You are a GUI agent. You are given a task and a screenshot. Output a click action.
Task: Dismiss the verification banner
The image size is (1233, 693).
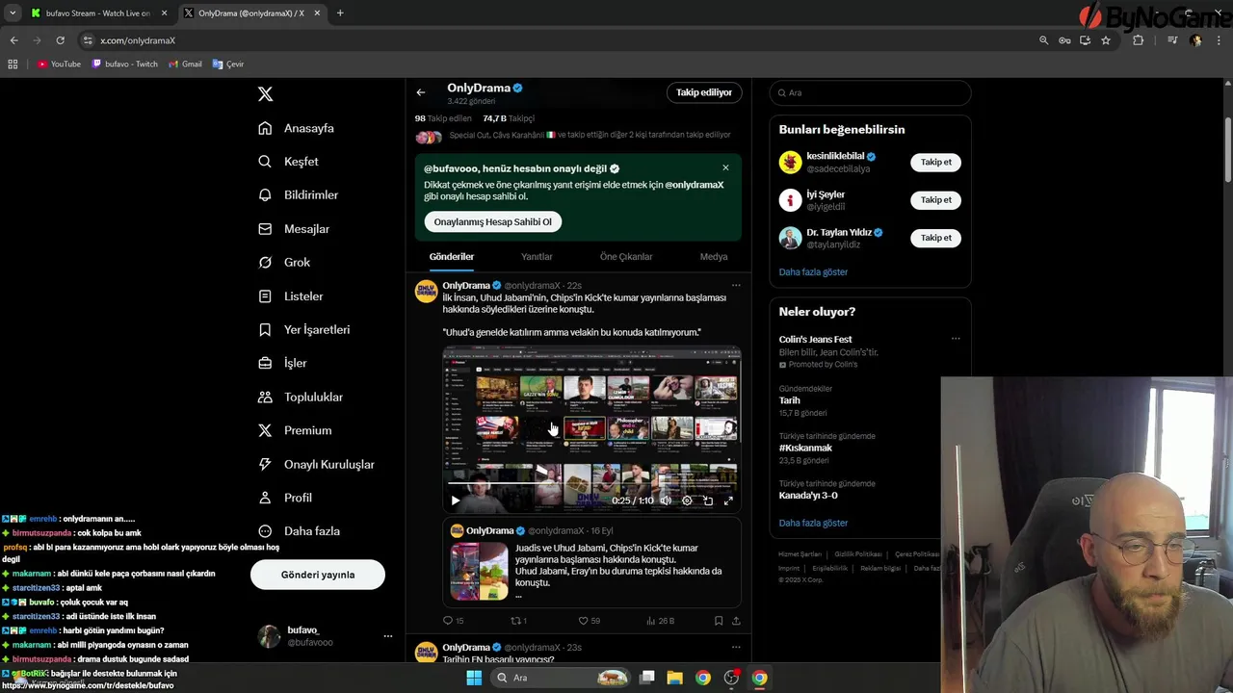[x=725, y=167]
